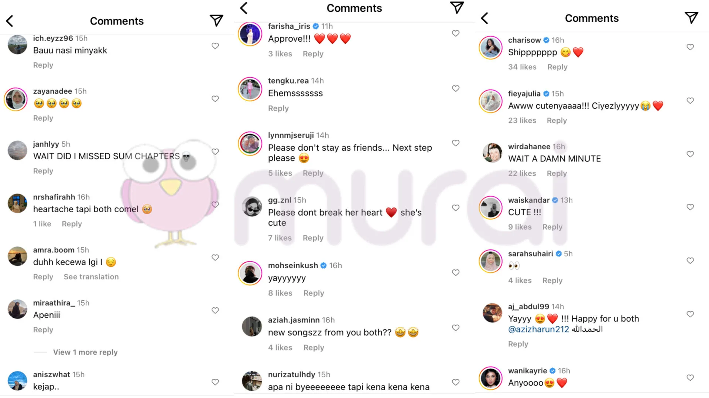The height and width of the screenshot is (398, 709).
Task: Like mohseinkush's yayyyyyy comment
Action: point(456,273)
